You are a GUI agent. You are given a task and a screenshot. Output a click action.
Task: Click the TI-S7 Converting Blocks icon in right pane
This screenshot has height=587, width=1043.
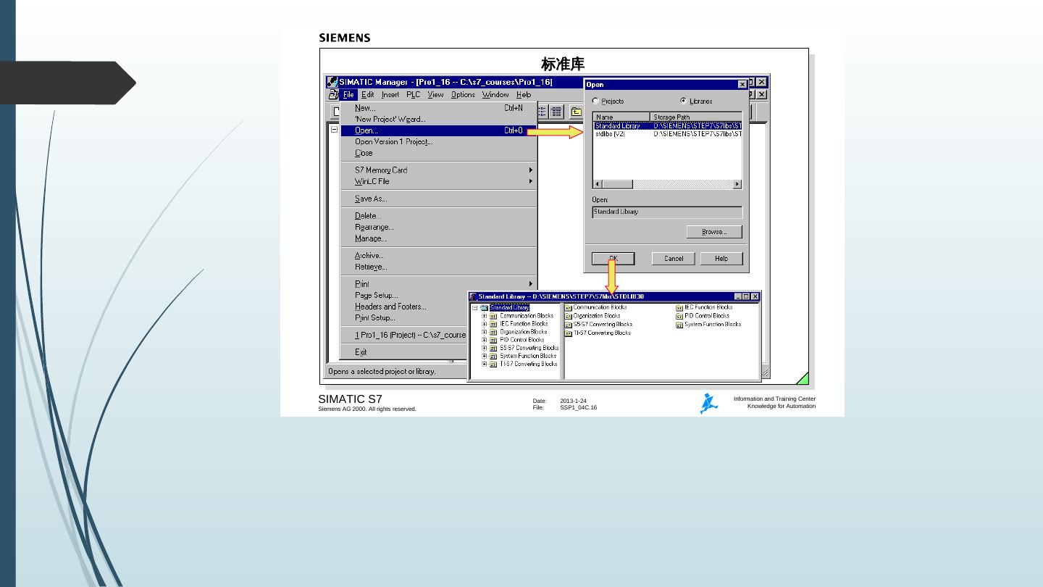click(x=569, y=333)
